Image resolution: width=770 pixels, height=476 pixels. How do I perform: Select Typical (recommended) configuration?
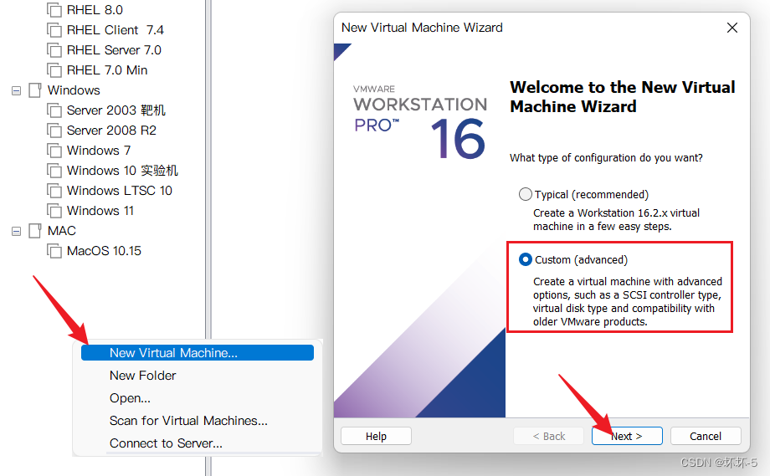pos(526,194)
